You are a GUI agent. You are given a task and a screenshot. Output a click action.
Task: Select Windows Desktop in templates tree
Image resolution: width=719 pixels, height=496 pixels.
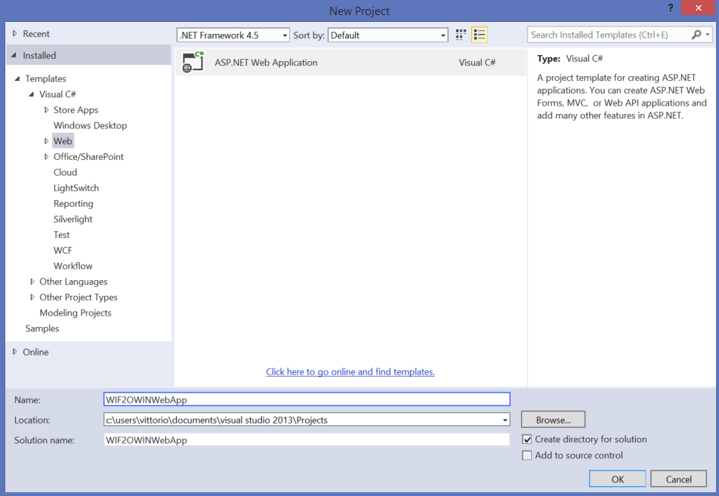pos(91,125)
